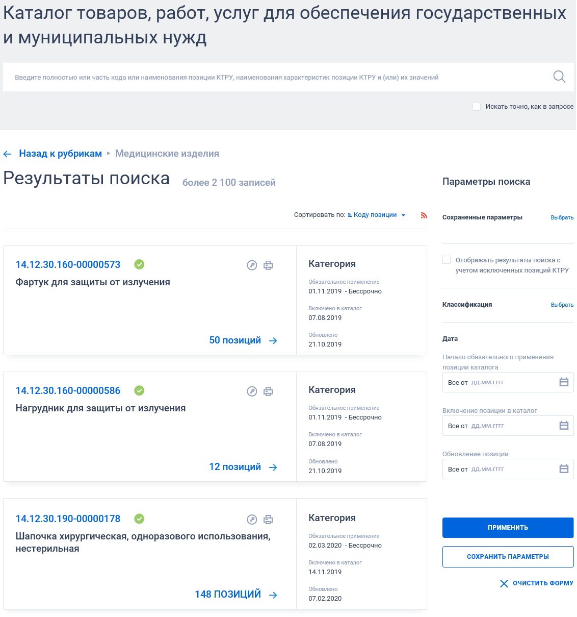Click the search magnifier icon
This screenshot has width=577, height=617.
559,77
